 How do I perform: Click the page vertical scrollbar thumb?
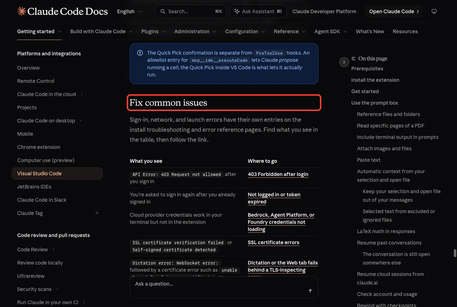455,253
